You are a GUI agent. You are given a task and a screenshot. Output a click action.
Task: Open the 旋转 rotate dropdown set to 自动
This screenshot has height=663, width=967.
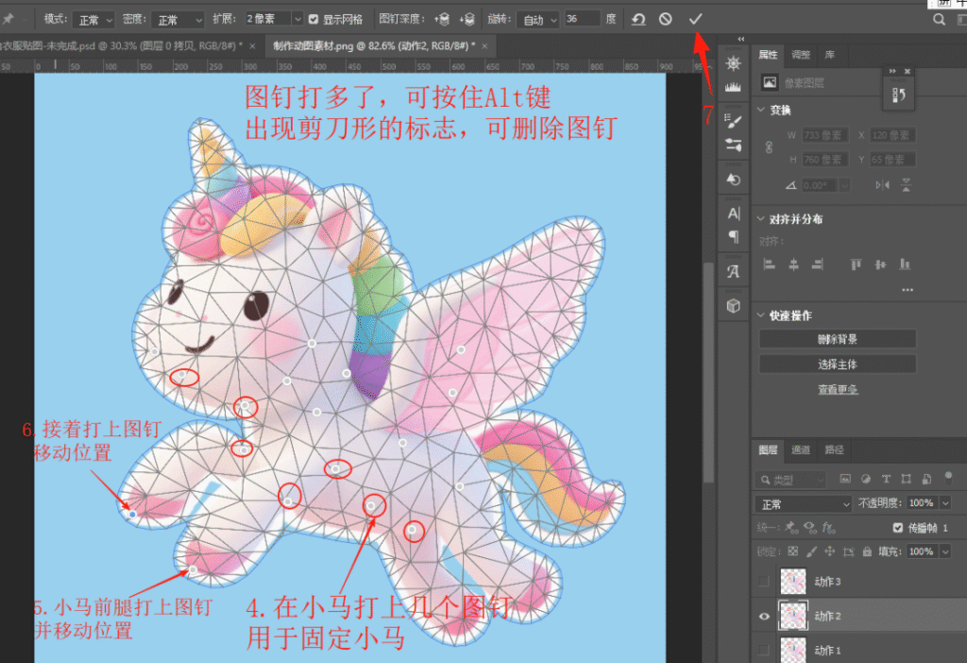click(537, 20)
